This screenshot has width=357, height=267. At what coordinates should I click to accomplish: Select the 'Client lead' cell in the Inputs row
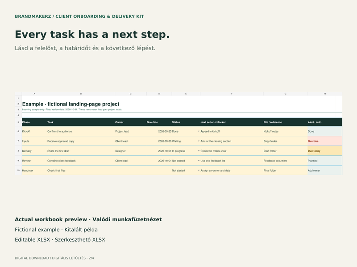[131, 141]
